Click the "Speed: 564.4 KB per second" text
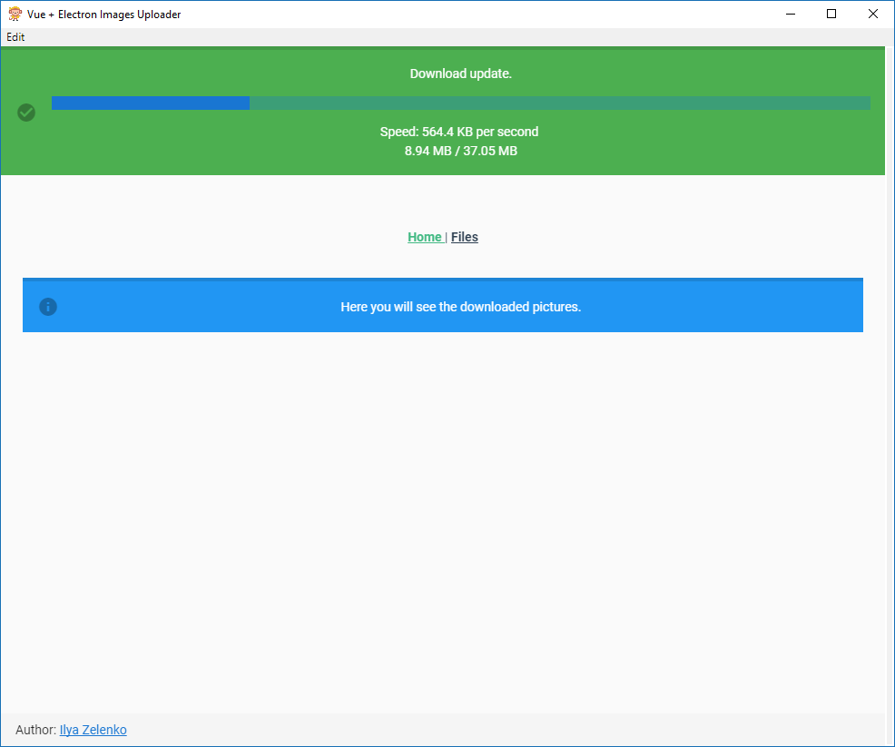 (459, 132)
